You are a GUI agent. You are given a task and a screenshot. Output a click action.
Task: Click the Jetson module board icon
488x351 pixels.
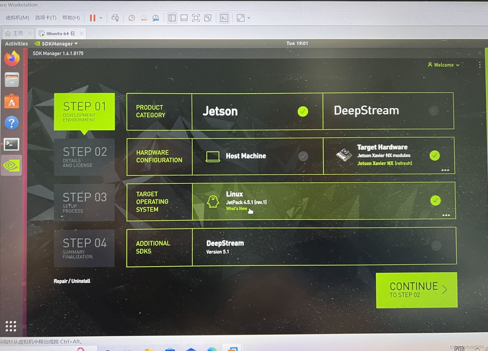pos(344,155)
